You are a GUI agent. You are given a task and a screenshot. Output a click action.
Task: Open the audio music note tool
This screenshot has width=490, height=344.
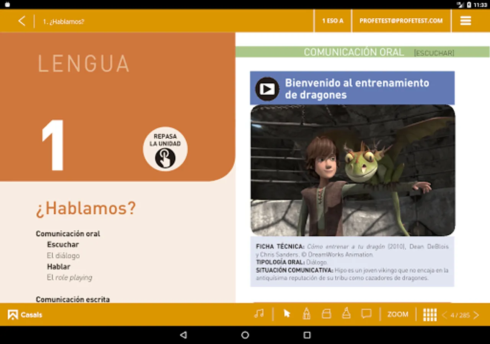[259, 314]
